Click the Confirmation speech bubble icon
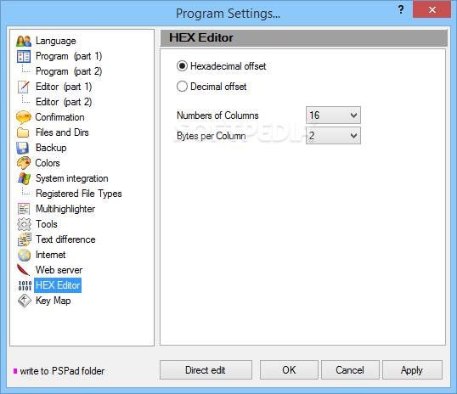The image size is (457, 394). tap(23, 117)
